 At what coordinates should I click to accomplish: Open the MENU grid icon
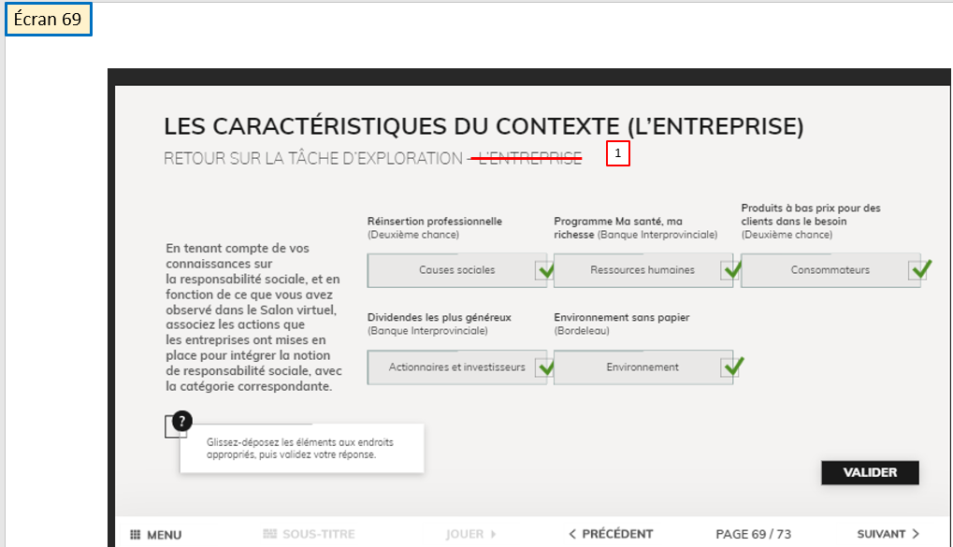pos(136,535)
